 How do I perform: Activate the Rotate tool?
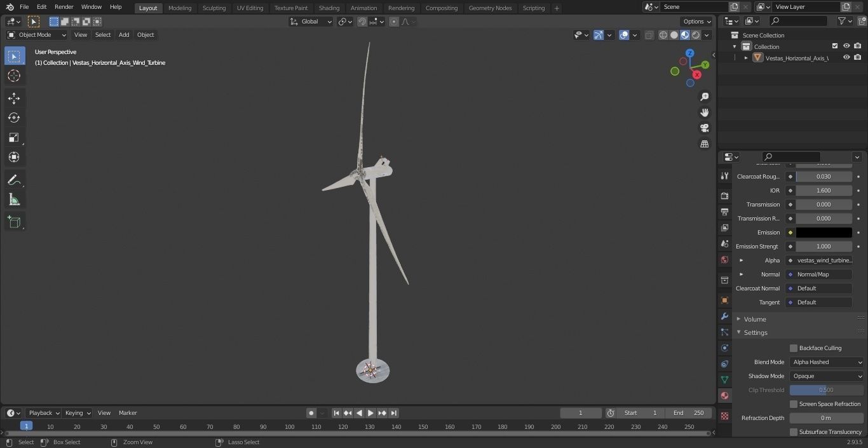[14, 118]
